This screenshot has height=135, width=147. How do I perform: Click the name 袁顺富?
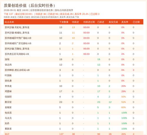[8, 107]
